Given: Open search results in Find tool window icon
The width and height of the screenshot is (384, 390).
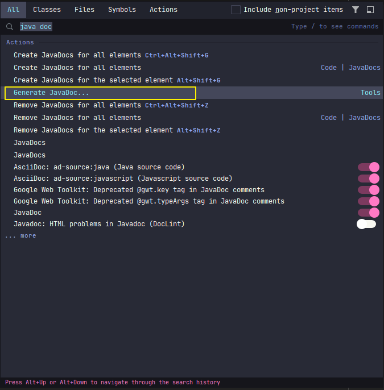Looking at the screenshot, I should point(370,10).
